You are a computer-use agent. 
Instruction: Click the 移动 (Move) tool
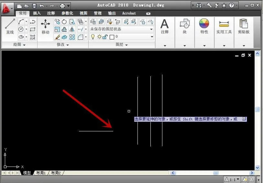45,26
